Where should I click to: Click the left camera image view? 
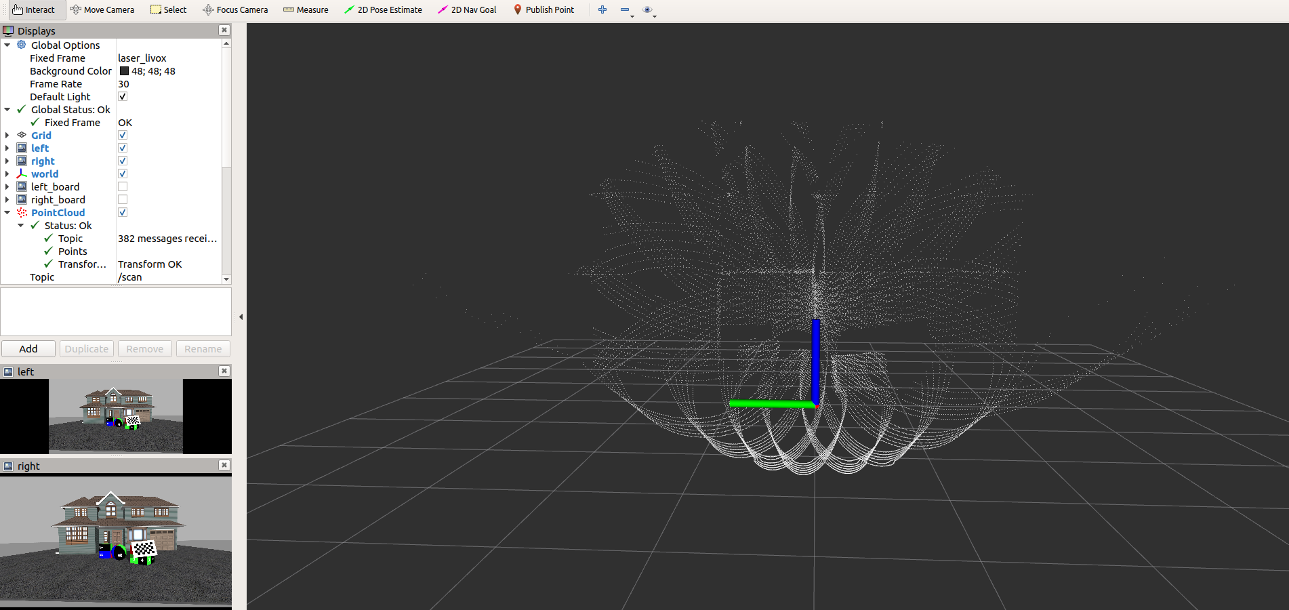click(x=116, y=416)
